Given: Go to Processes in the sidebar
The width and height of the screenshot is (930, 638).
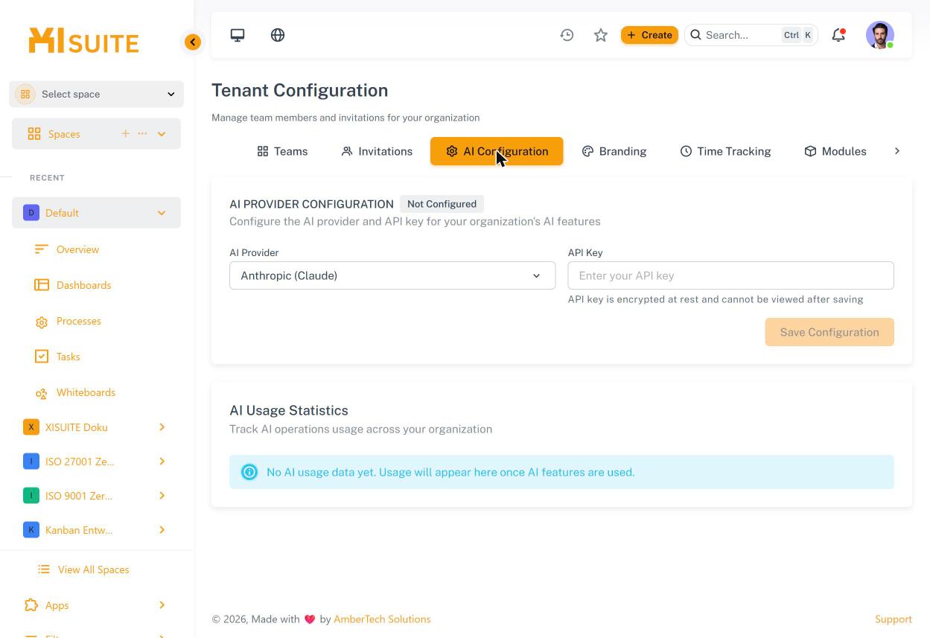Looking at the screenshot, I should pyautogui.click(x=78, y=321).
